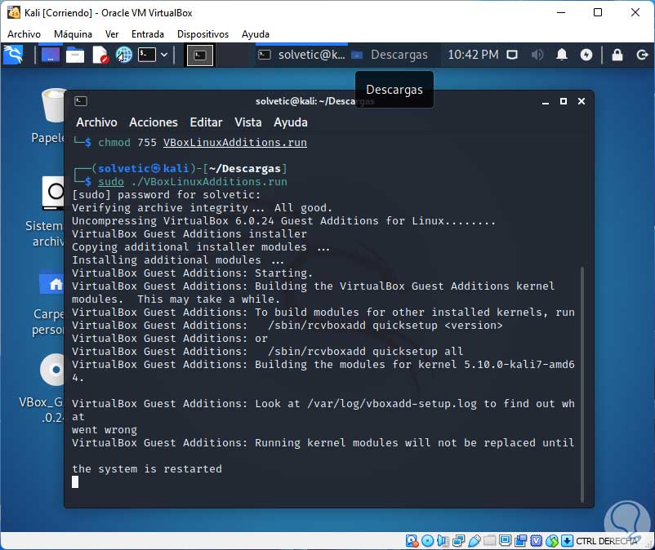Expand the terminal launcher dropdown arrow
Viewport: 655px width, 550px height.
point(165,55)
